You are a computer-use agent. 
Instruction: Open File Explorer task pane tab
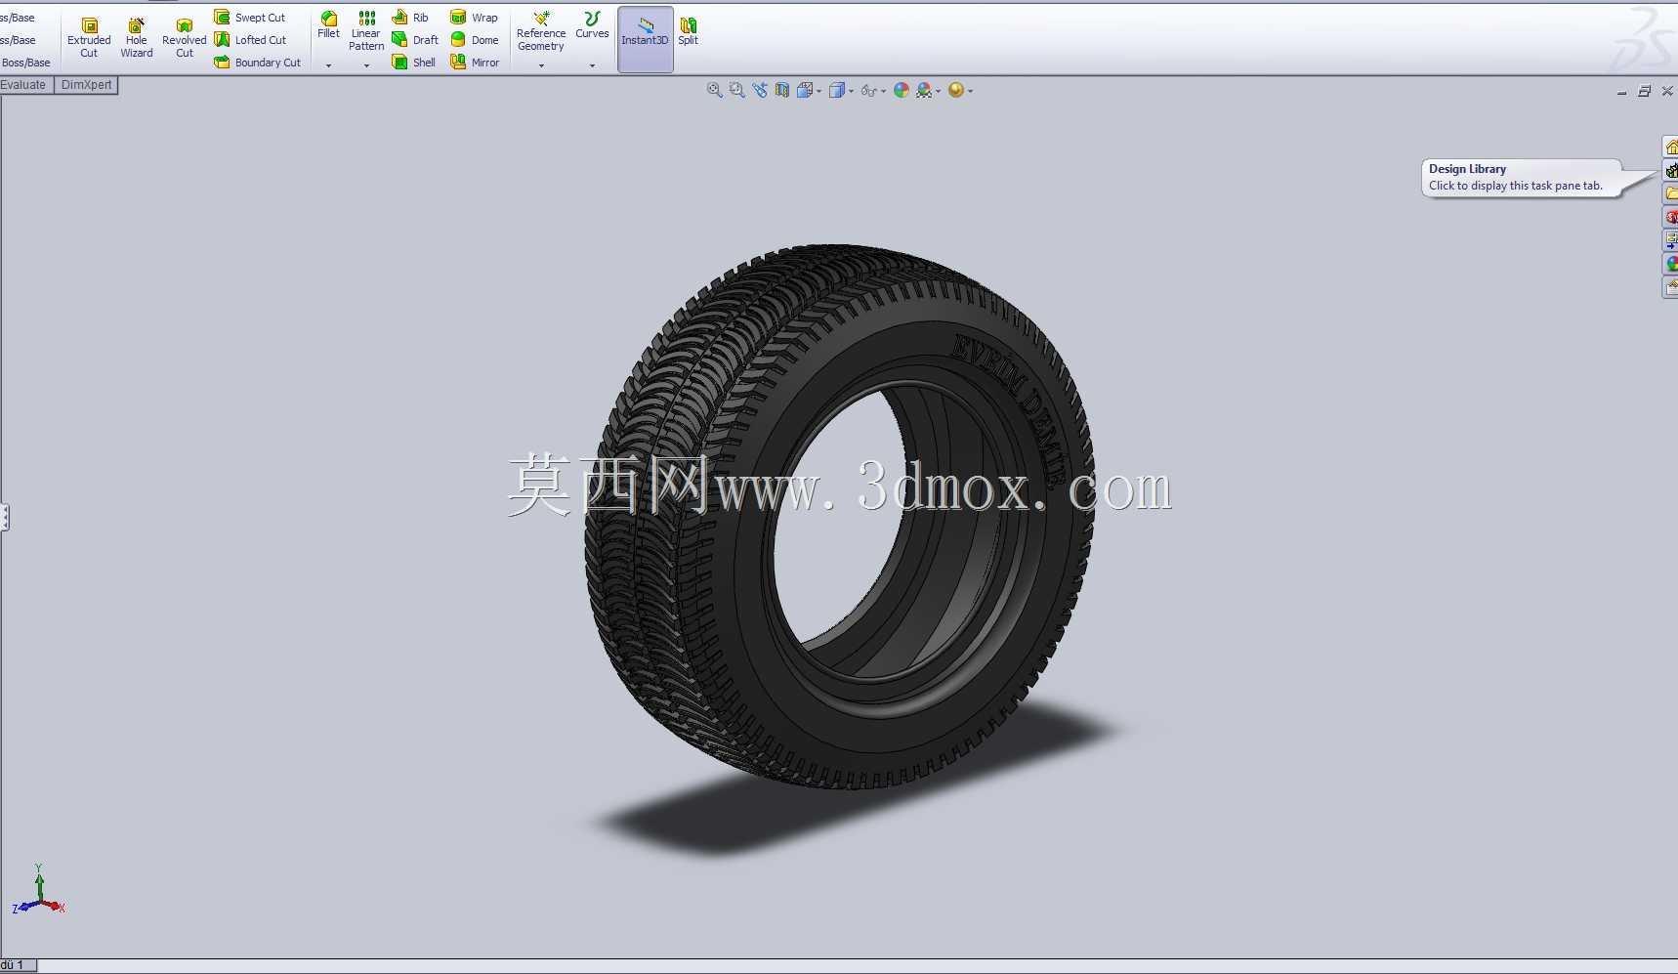[1670, 193]
